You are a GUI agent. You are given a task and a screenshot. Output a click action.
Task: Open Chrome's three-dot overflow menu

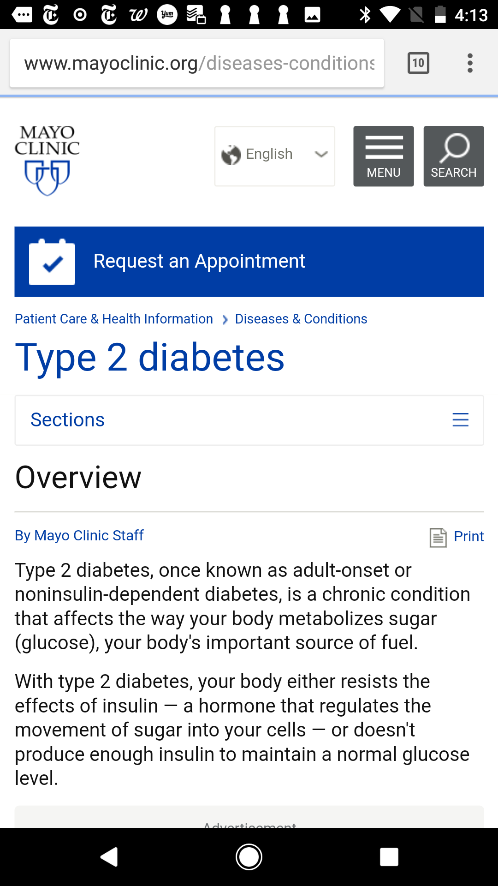pos(470,63)
